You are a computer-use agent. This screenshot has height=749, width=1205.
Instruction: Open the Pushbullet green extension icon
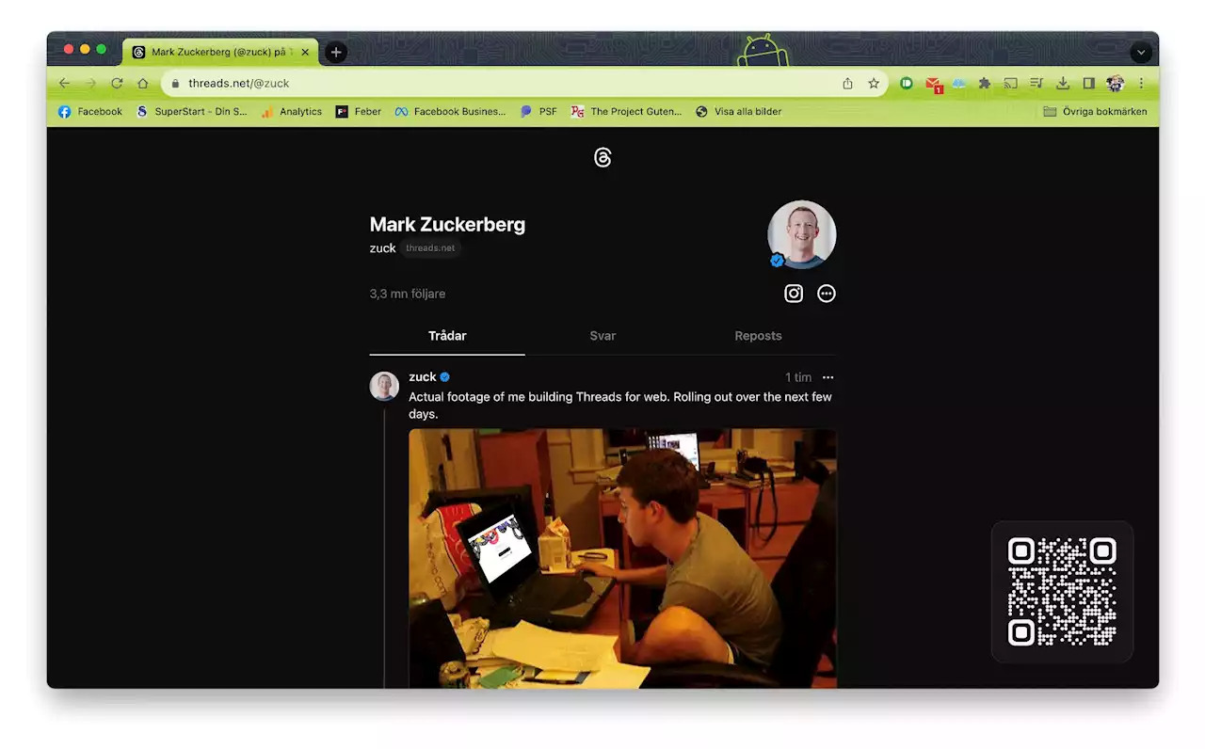pos(907,83)
